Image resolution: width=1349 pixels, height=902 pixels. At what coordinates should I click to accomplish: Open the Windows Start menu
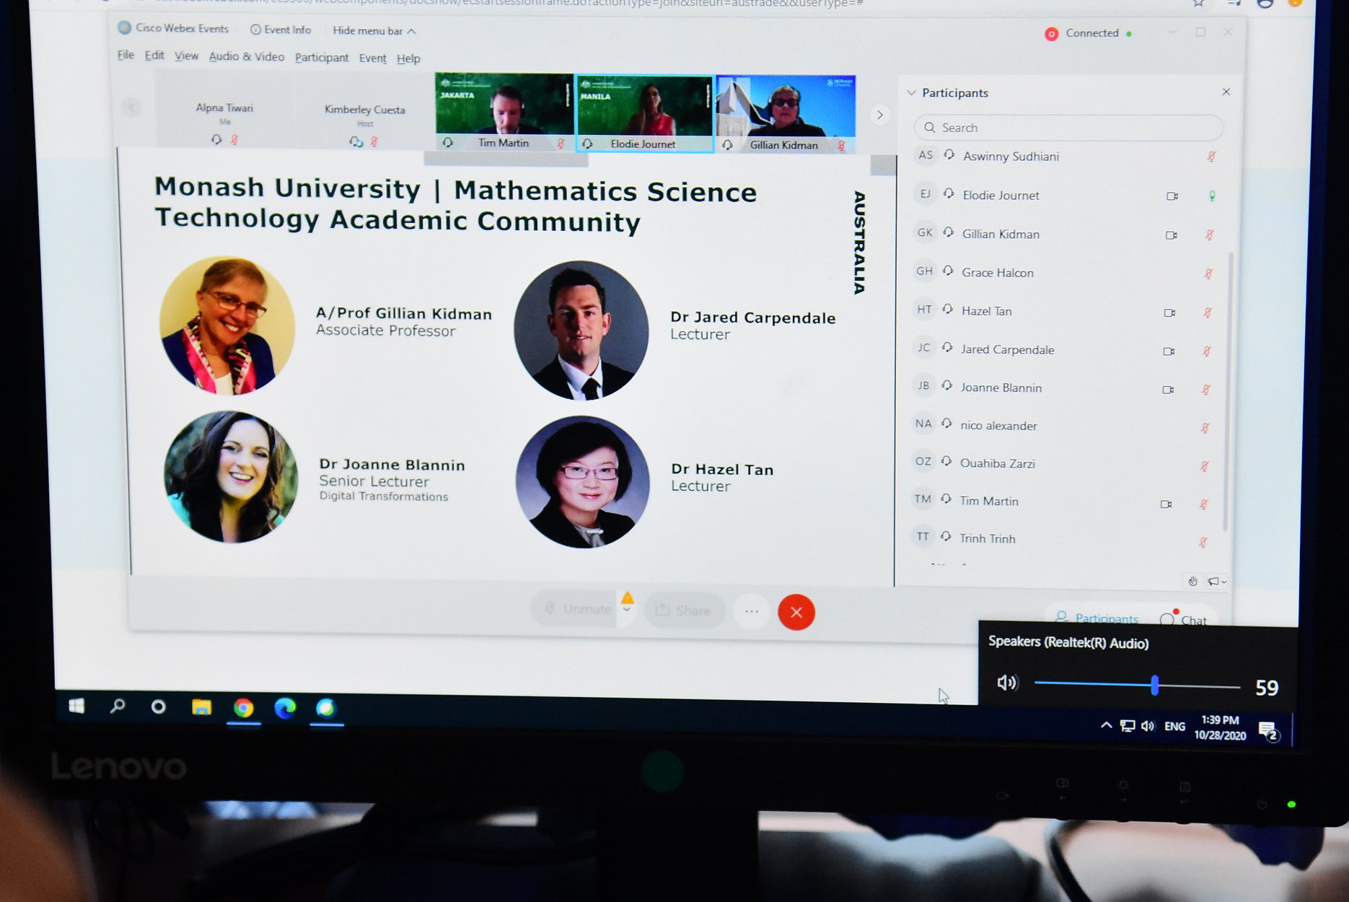(76, 706)
